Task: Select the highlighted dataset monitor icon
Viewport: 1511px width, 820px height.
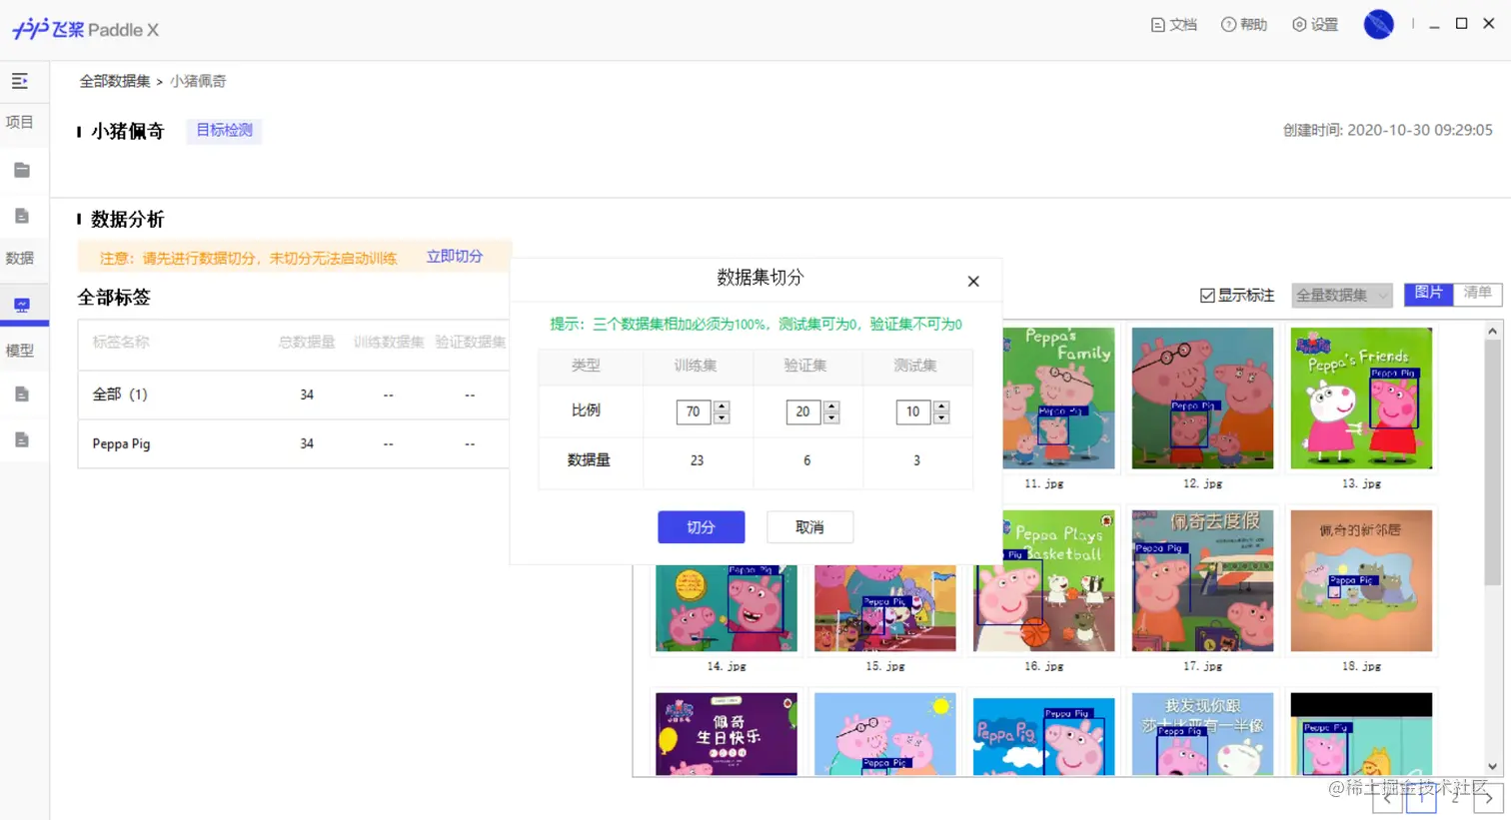Action: (22, 305)
